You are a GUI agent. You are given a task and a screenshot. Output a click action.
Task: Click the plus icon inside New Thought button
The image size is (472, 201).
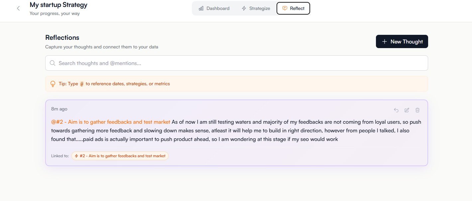pos(385,41)
